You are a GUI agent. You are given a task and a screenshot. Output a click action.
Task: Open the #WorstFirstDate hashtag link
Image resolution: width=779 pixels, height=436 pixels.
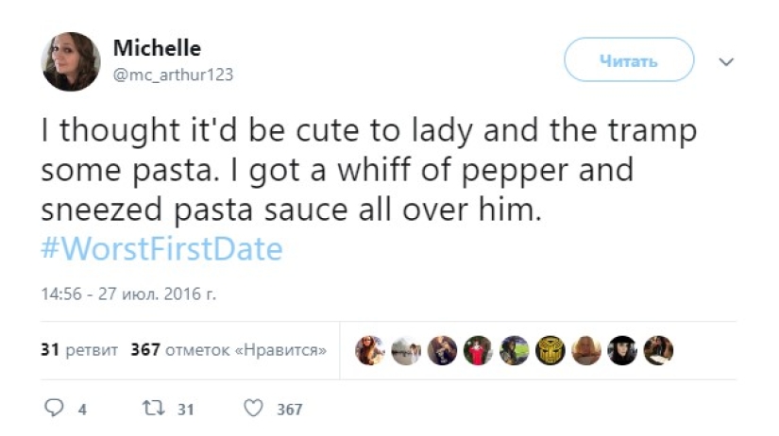tap(161, 249)
